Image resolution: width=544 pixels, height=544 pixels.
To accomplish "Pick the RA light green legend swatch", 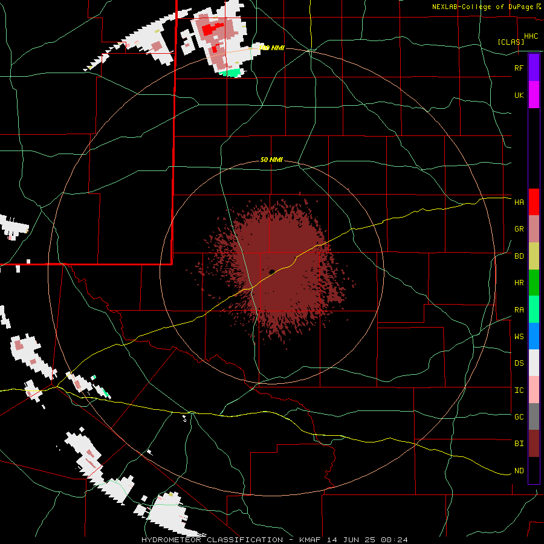I will coord(534,309).
